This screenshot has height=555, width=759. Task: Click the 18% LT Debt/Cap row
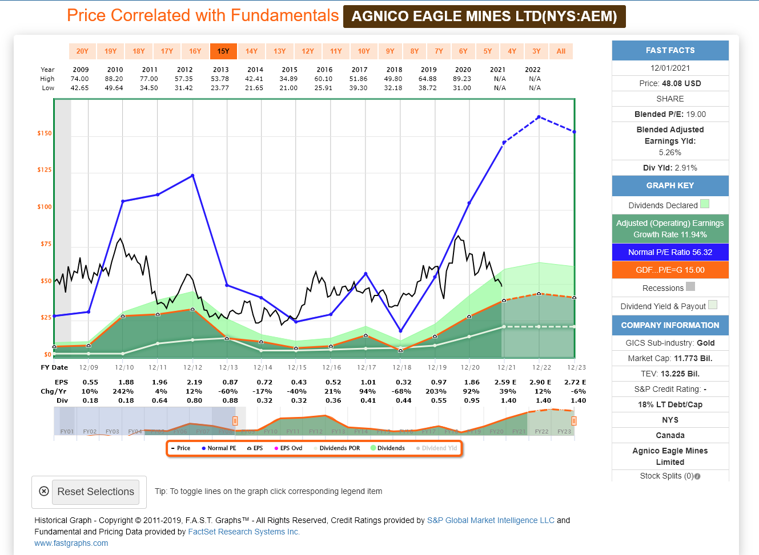(x=670, y=404)
